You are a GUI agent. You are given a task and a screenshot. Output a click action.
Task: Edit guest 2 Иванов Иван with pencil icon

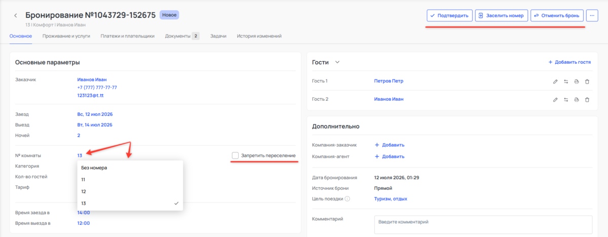pyautogui.click(x=555, y=99)
